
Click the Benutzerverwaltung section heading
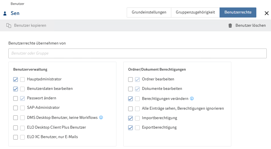point(30,69)
